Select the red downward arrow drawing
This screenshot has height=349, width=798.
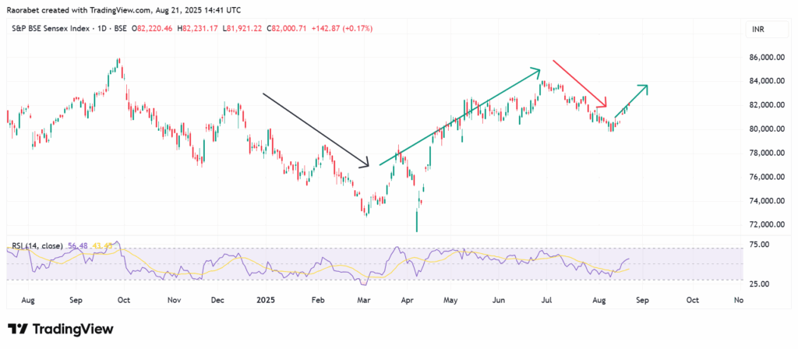pos(579,83)
